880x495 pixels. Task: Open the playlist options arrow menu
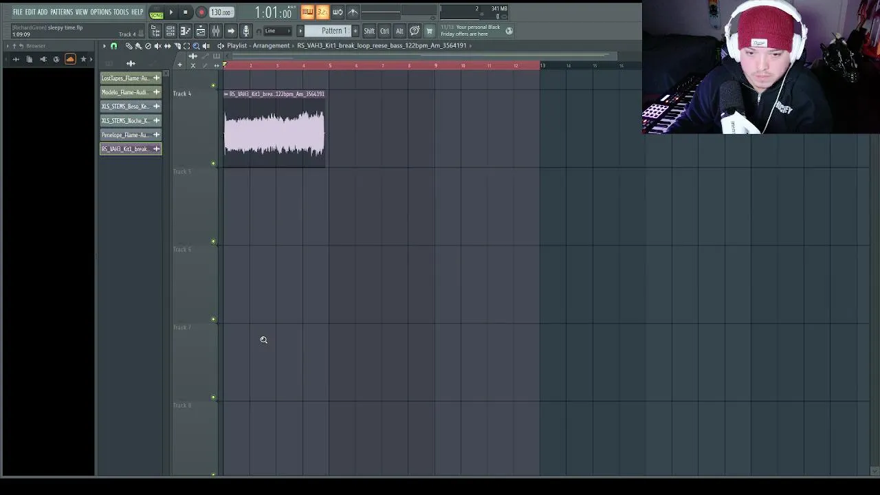[104, 45]
